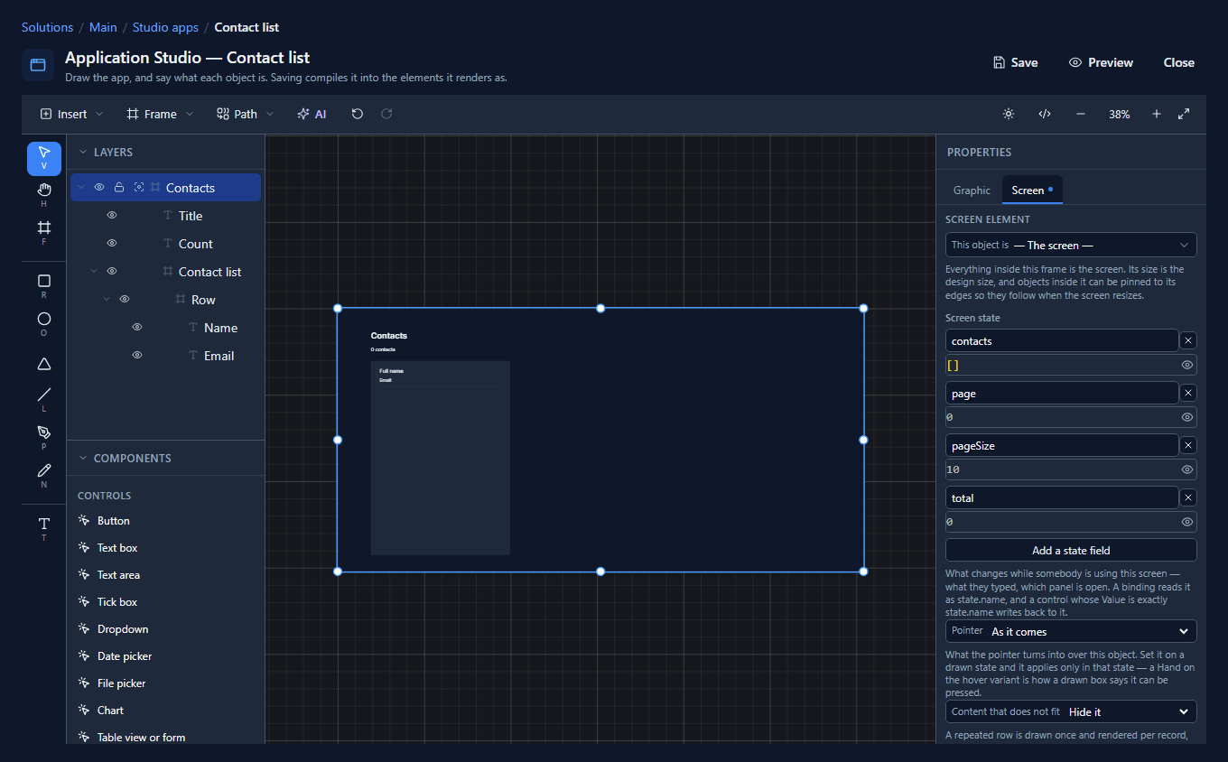Remove the contacts state field
The width and height of the screenshot is (1228, 762).
coord(1188,340)
